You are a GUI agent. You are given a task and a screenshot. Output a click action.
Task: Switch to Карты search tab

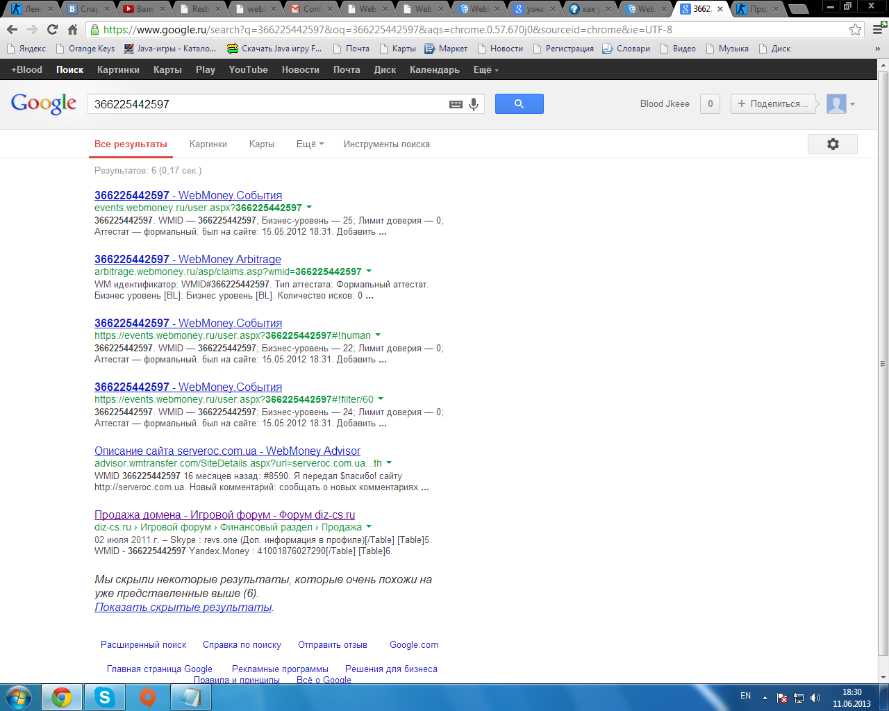coord(262,144)
